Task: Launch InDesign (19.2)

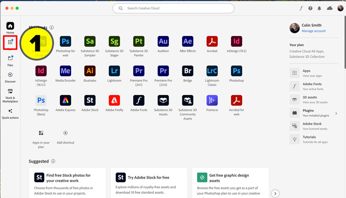Action: click(236, 42)
